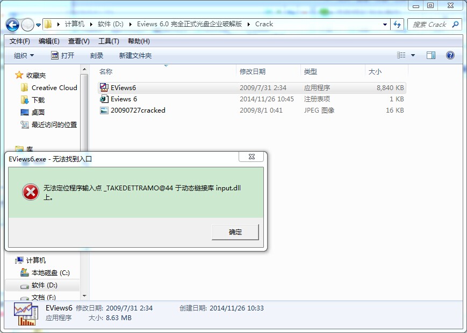
Task: Click the folder icon in address bar
Action: coord(48,24)
